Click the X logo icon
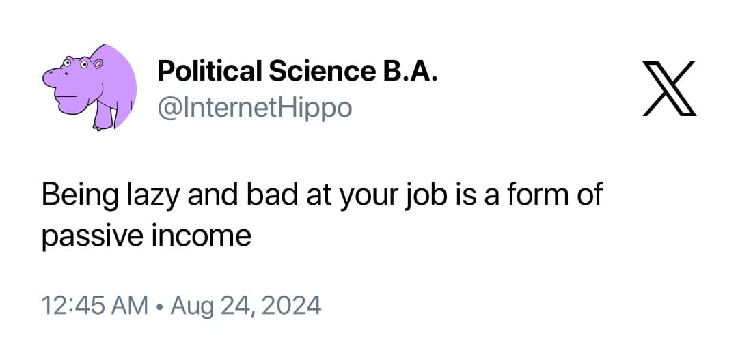 click(x=669, y=88)
